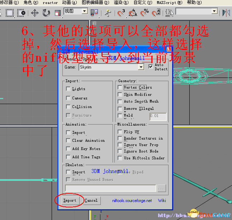232x220 pixels.
Task: Open the 图表编辑器 menu
Action: pos(95,3)
